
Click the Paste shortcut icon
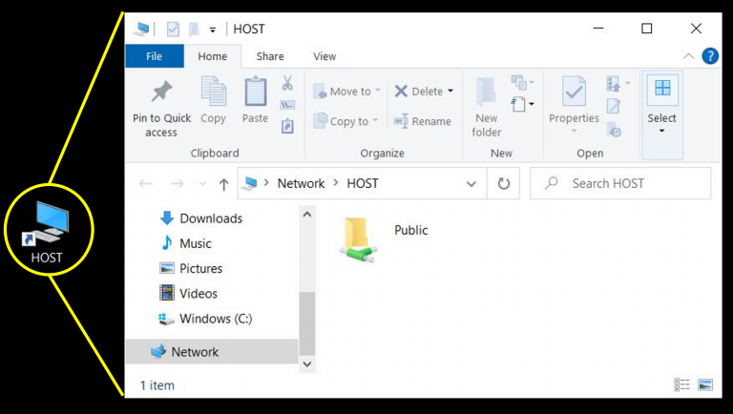point(287,126)
